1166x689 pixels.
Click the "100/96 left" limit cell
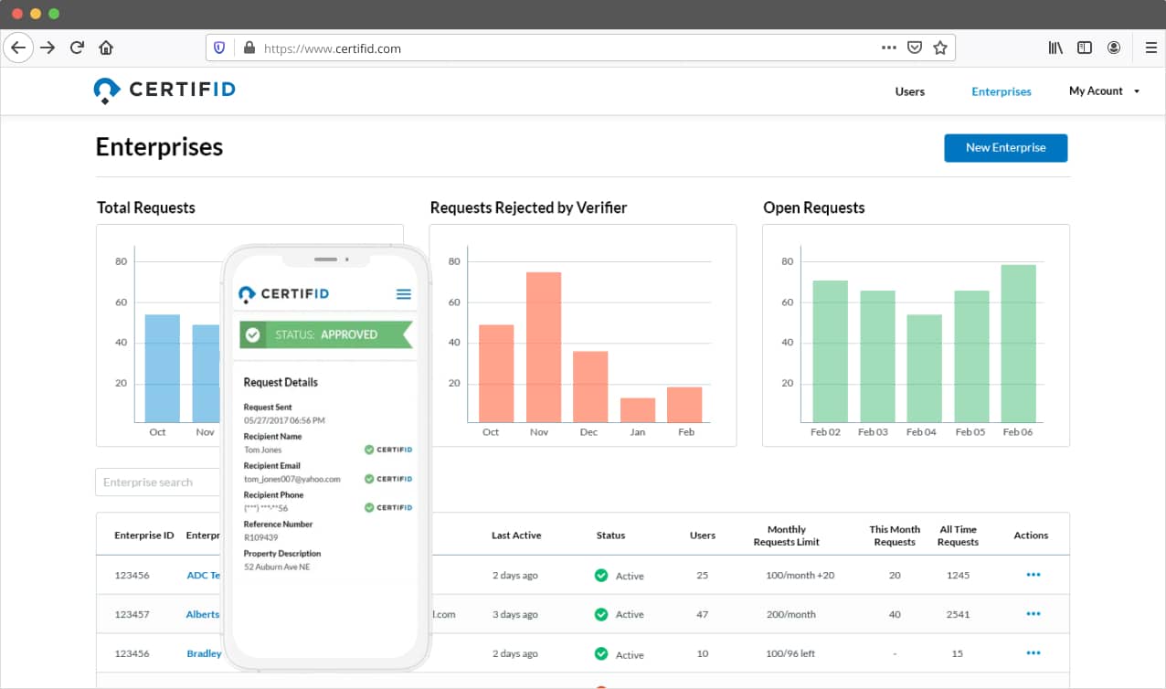coord(791,654)
